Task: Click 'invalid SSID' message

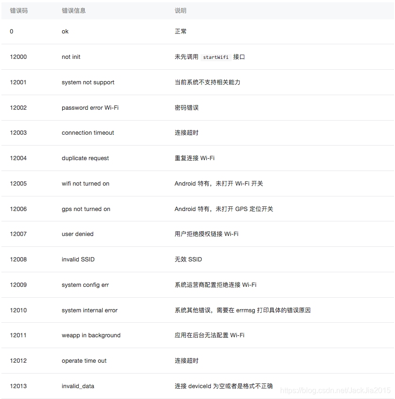Action: point(78,260)
